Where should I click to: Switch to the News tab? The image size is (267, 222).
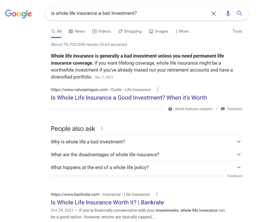77,31
